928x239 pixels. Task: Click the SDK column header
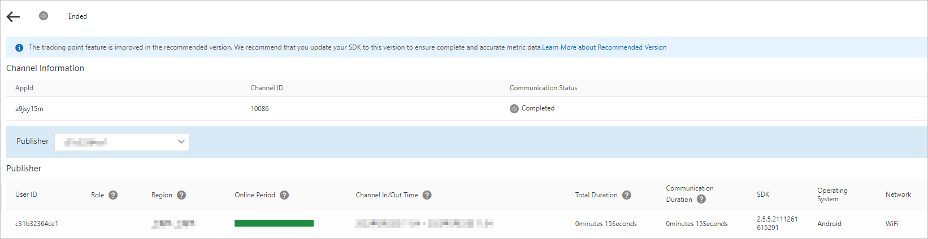click(763, 194)
